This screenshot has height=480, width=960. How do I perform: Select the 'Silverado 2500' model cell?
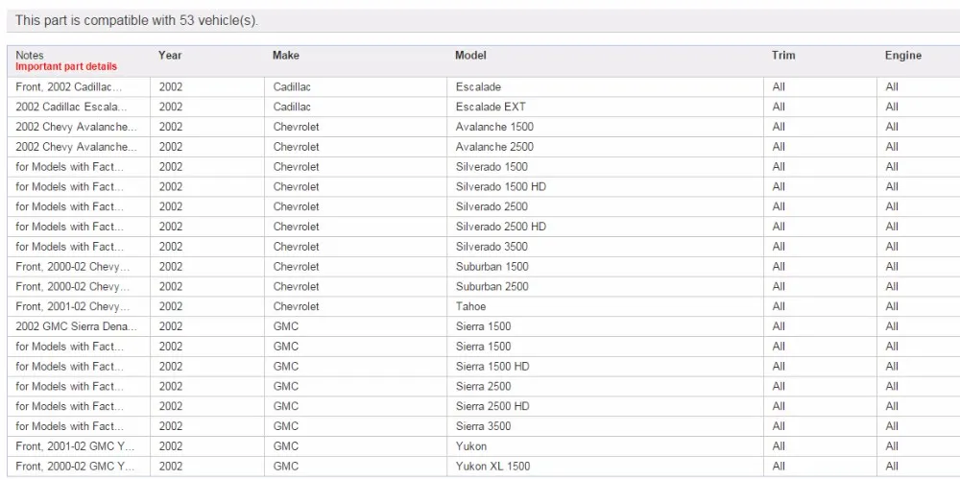click(605, 206)
